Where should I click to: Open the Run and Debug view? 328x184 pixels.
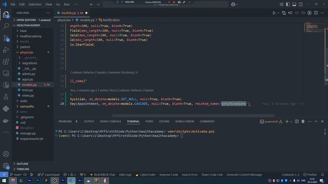coord(6,50)
